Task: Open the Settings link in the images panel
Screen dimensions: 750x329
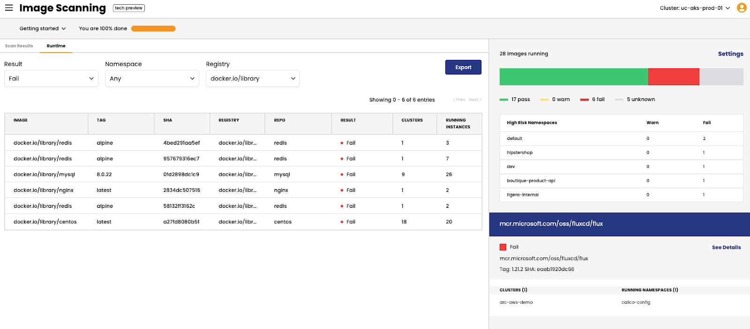Action: pyautogui.click(x=731, y=54)
